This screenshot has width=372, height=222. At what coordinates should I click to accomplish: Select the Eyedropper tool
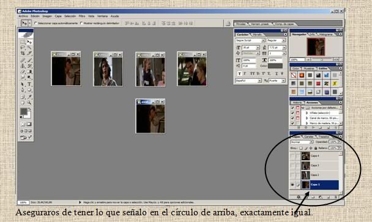(x=29, y=97)
